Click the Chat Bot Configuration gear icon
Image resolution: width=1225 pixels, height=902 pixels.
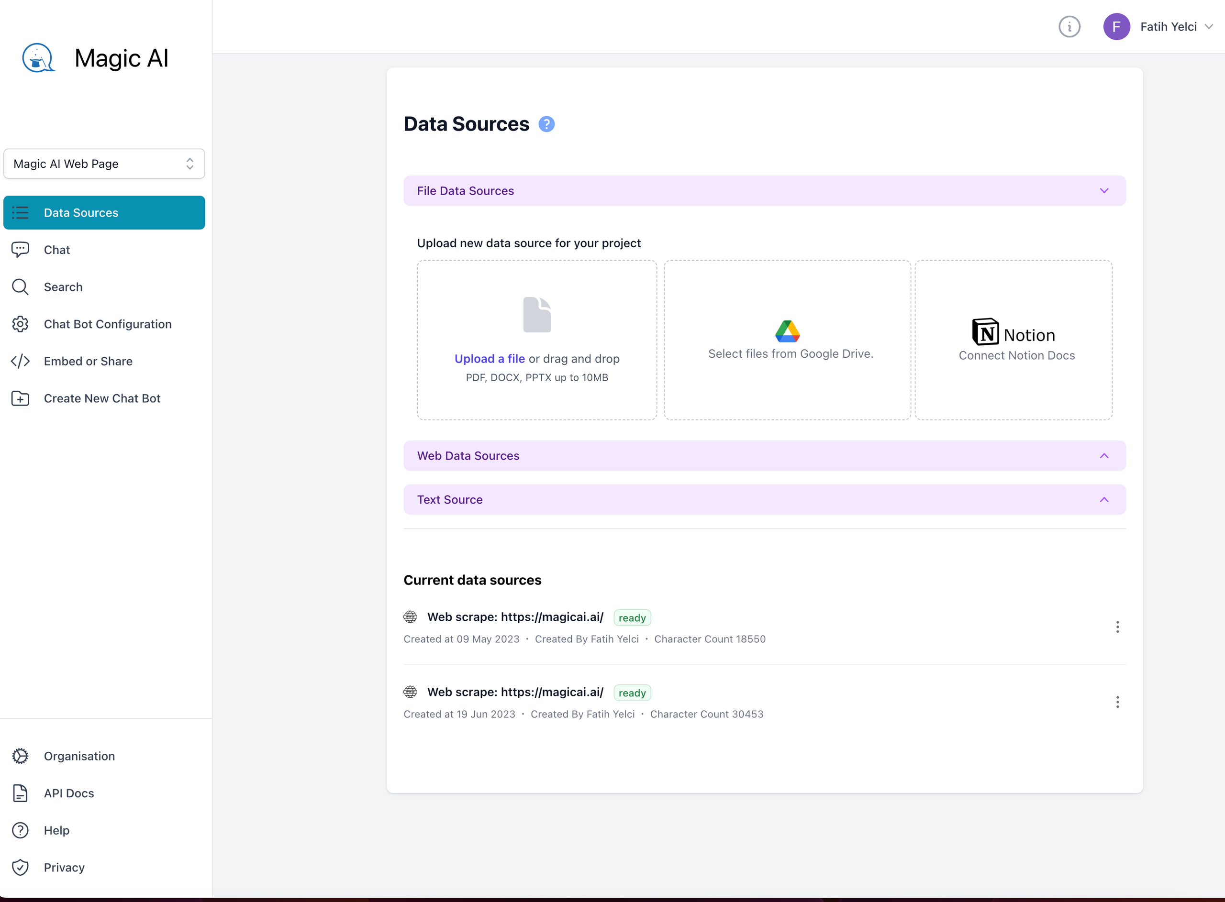20,324
